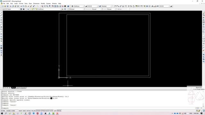Open the ByLayer linetype dropdown
The height and width of the screenshot is (115, 205).
coord(93,9)
